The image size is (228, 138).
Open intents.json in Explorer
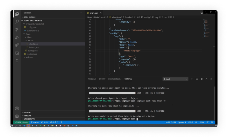(x=53, y=47)
